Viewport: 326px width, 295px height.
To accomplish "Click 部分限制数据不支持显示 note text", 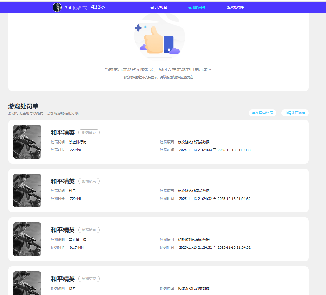I will coord(158,77).
